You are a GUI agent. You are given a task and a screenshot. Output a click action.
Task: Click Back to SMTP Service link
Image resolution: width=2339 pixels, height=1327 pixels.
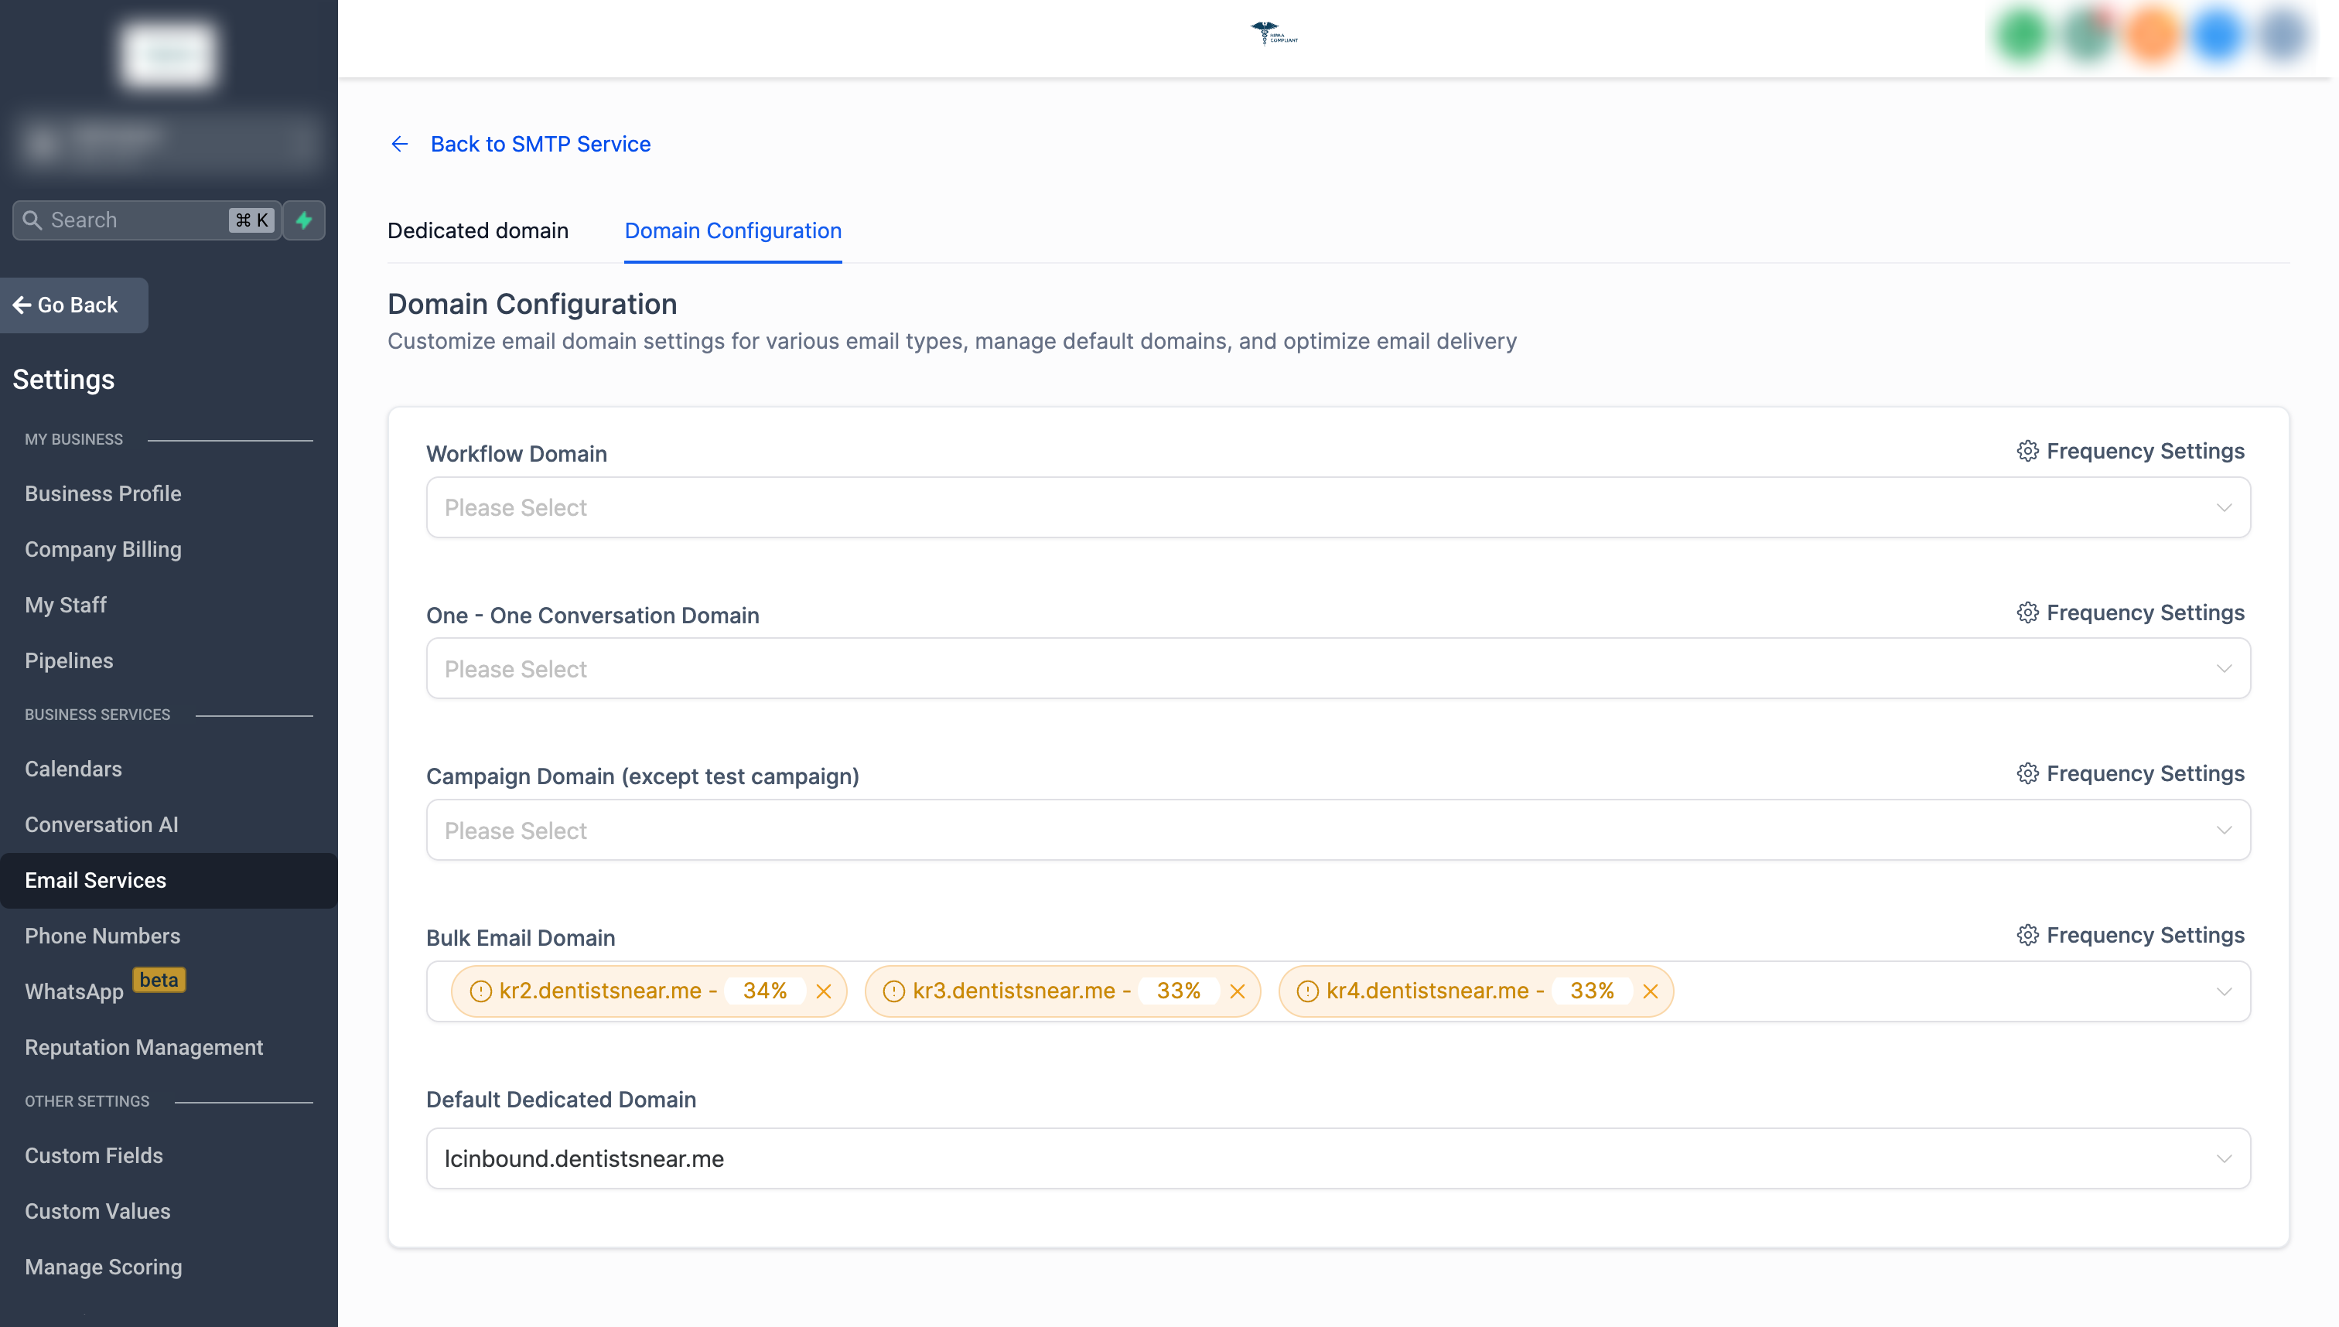(540, 144)
